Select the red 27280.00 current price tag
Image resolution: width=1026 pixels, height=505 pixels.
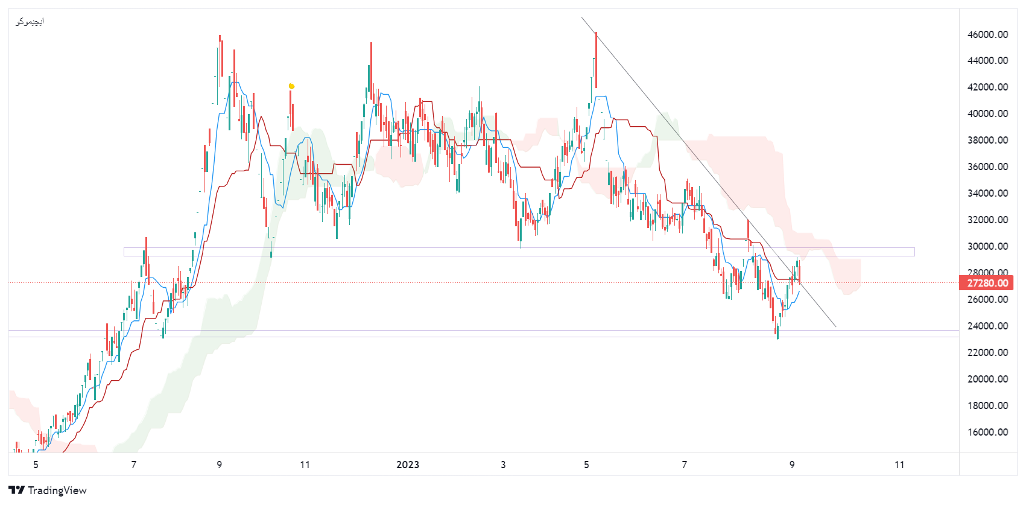click(986, 283)
